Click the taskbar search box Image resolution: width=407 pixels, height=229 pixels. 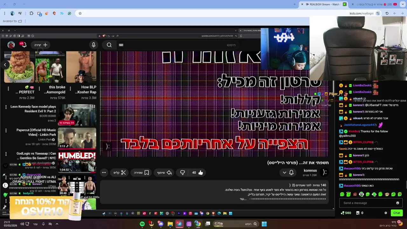(x=236, y=224)
